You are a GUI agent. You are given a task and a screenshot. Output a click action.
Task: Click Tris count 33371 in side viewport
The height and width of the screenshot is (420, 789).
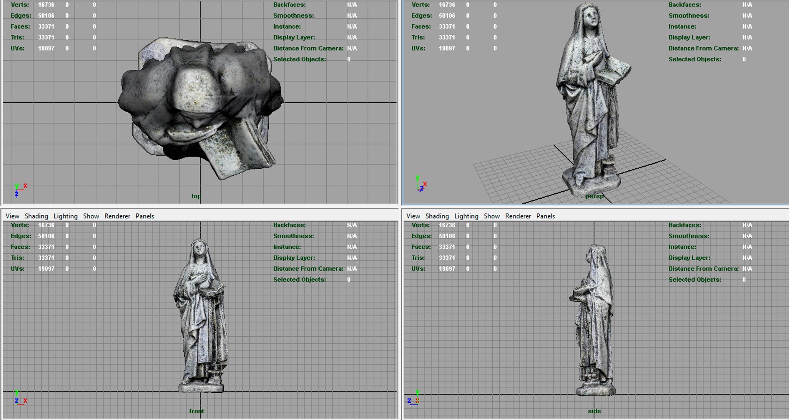coord(447,258)
